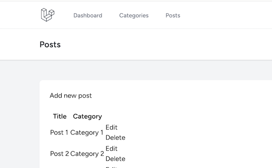The image size is (272, 168).
Task: Select the Post 1 title cell
Action: 59,133
